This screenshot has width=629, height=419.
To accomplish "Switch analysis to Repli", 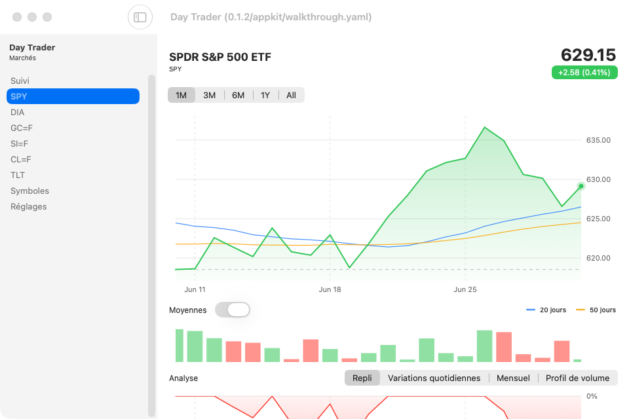I will (362, 378).
